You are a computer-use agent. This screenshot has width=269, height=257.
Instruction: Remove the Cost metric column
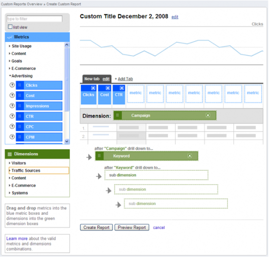[108, 88]
